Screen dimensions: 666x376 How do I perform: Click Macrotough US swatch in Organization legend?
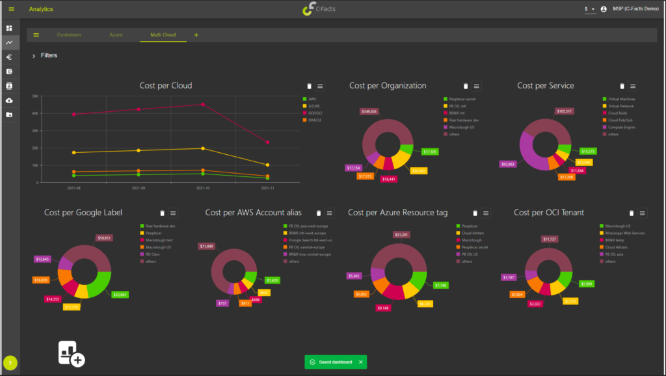(446, 127)
